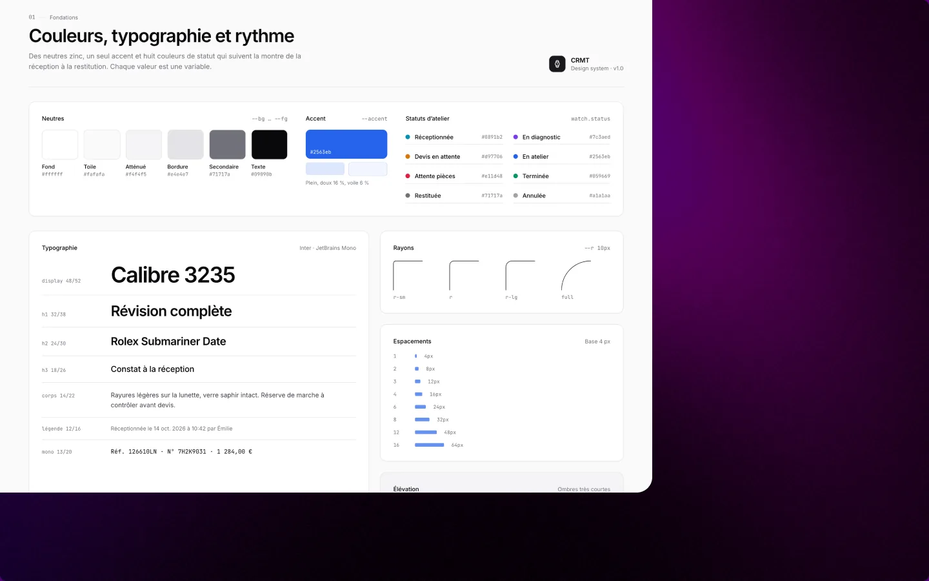Click the CRMT watch logo icon
This screenshot has width=929, height=581.
coord(557,64)
